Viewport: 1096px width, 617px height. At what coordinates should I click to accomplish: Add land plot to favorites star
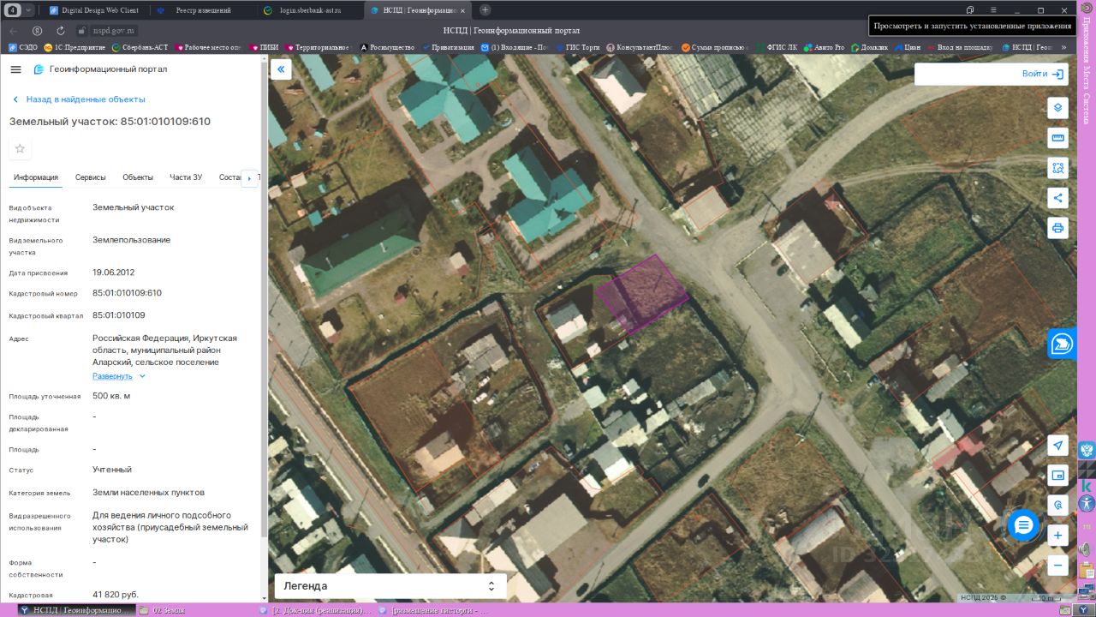click(x=20, y=148)
